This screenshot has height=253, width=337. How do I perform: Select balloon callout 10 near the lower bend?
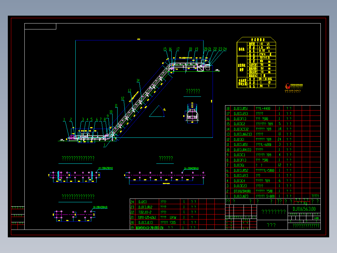(x=111, y=112)
